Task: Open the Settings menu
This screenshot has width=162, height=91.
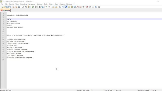Action: [39, 4]
